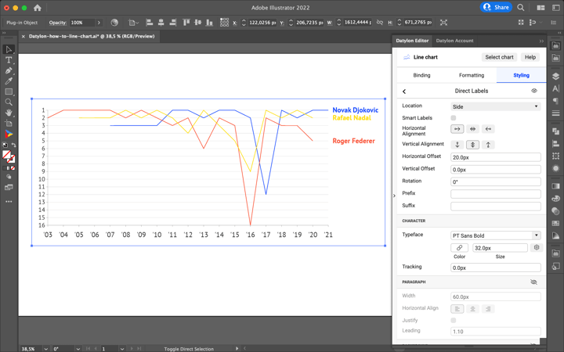Click the Rotation input field
Screen dimensions: 564x352
496,181
